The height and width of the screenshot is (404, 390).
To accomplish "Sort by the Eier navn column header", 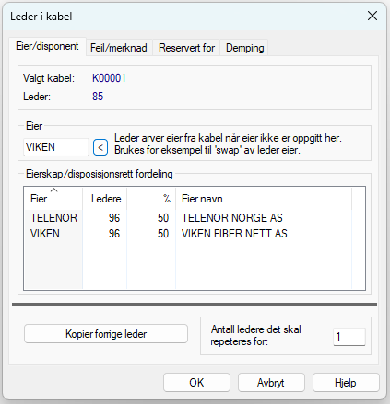I will point(264,199).
